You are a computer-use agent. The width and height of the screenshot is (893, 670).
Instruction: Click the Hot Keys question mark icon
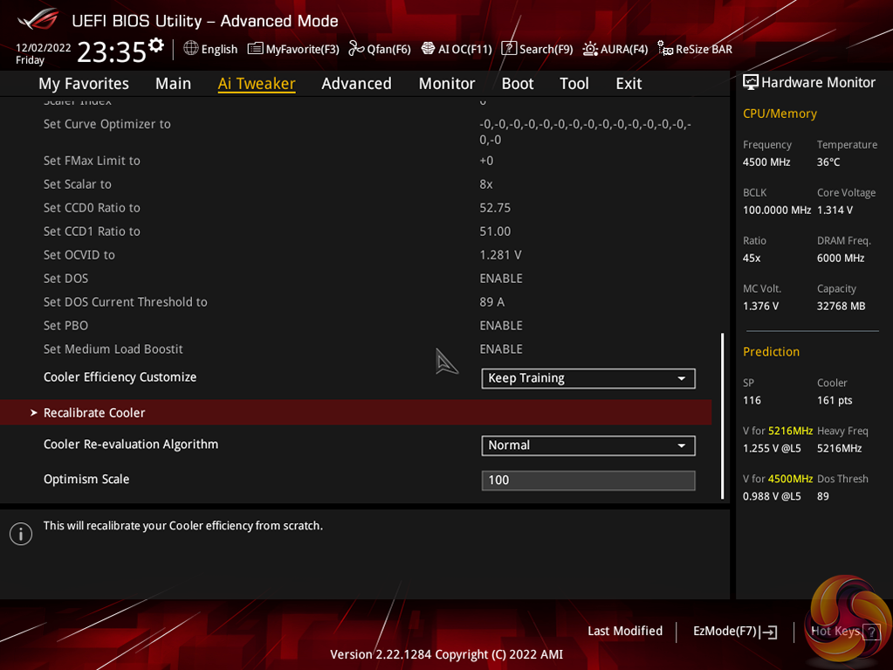pyautogui.click(x=871, y=632)
